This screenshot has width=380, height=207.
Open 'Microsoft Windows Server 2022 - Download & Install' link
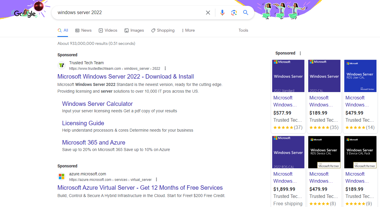(x=126, y=77)
